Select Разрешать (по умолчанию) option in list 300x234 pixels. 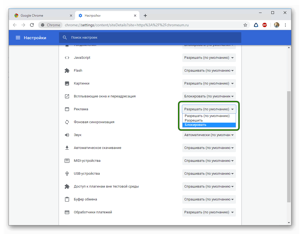click(209, 116)
